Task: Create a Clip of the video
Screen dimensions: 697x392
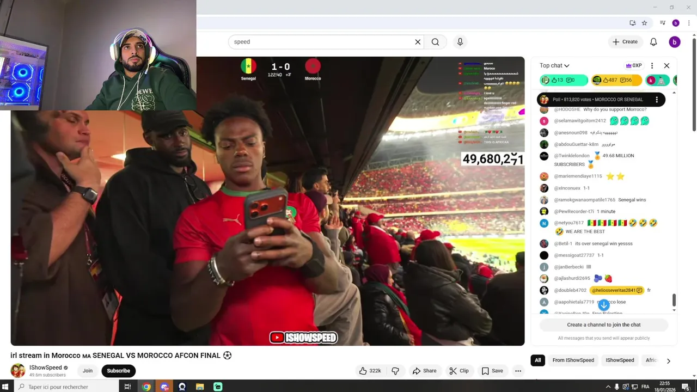Action: (458, 371)
